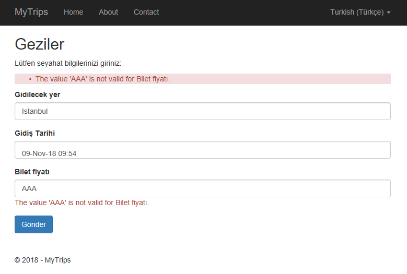Click the Gidilecek yer label
Viewport: 407px width, 274px height.
pyautogui.click(x=38, y=94)
